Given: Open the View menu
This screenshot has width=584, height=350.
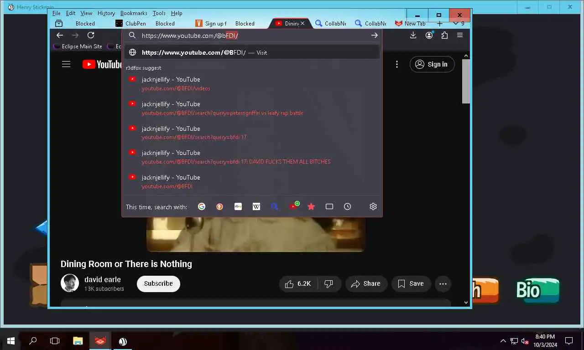Looking at the screenshot, I should (x=86, y=13).
